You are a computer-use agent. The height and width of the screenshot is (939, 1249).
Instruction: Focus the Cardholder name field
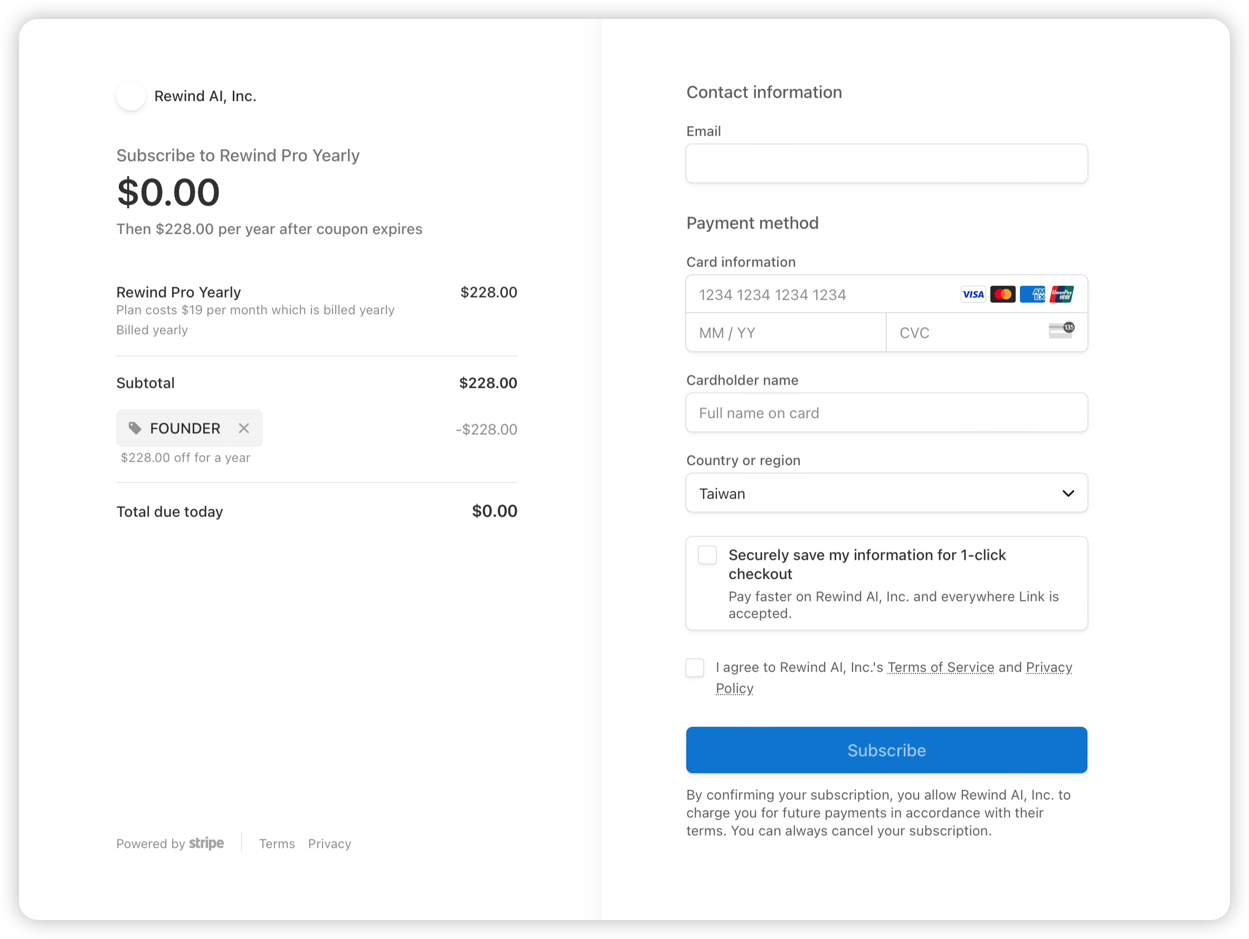point(886,413)
